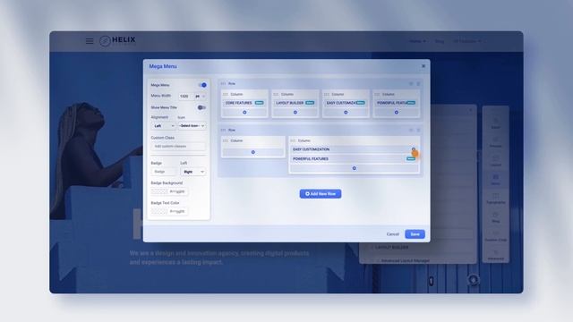Open the Basic sidebar section
Image resolution: width=573 pixels, height=322 pixels.
tap(495, 123)
